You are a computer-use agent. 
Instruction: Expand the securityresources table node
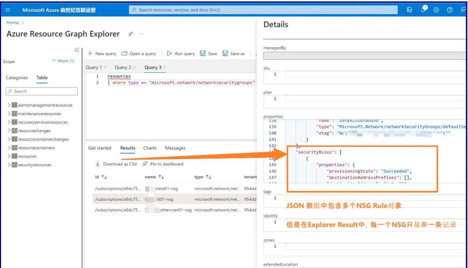click(x=9, y=165)
